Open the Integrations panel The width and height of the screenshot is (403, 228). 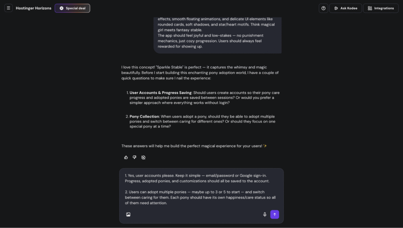[381, 8]
